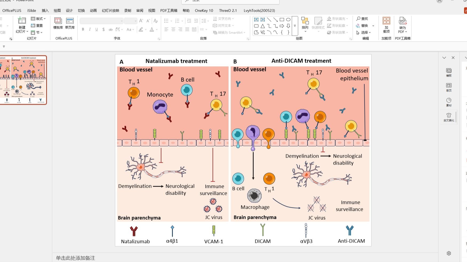
Task: Expand the 版式 layout dropdown
Action: click(x=38, y=19)
